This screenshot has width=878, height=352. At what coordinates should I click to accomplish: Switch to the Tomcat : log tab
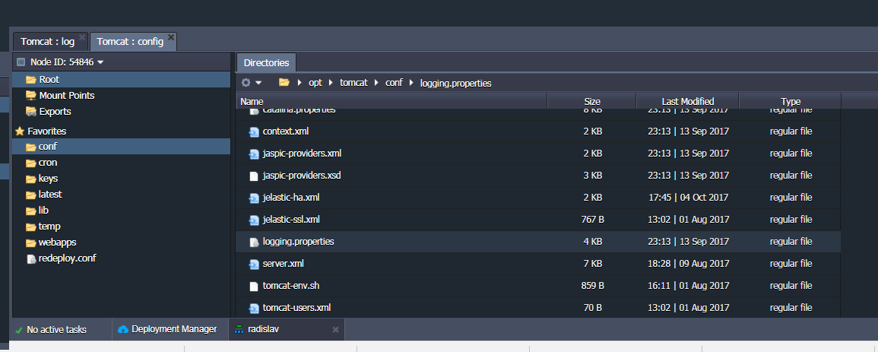48,41
